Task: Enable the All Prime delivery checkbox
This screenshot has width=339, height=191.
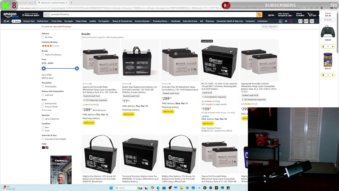Action: click(43, 37)
